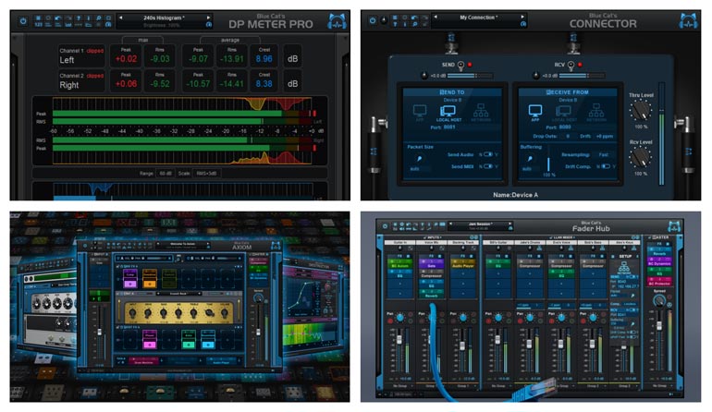Toggle the Send Audio switch

488,154
